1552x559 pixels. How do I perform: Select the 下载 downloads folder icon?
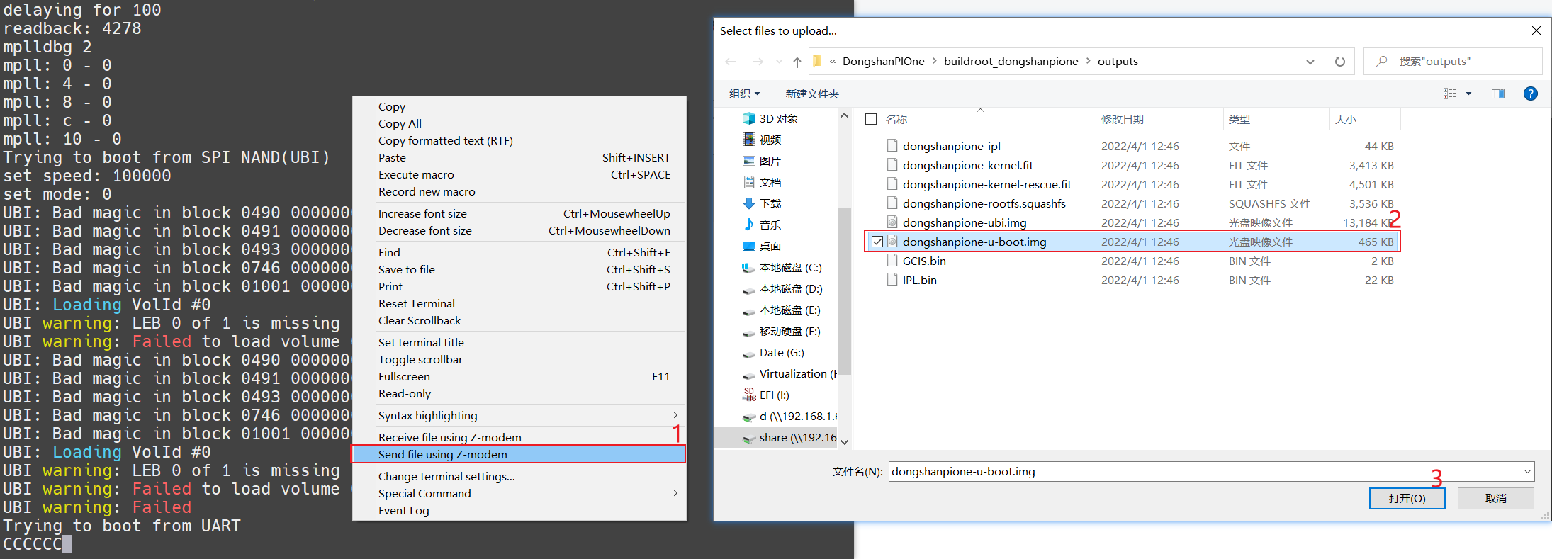coord(749,203)
